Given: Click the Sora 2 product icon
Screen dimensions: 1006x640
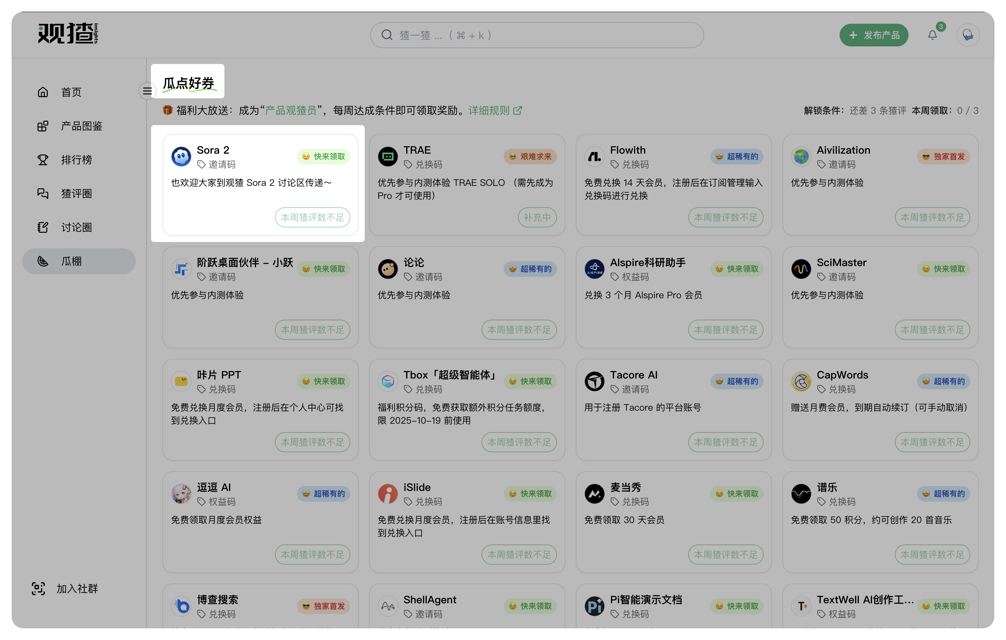Looking at the screenshot, I should (x=181, y=157).
